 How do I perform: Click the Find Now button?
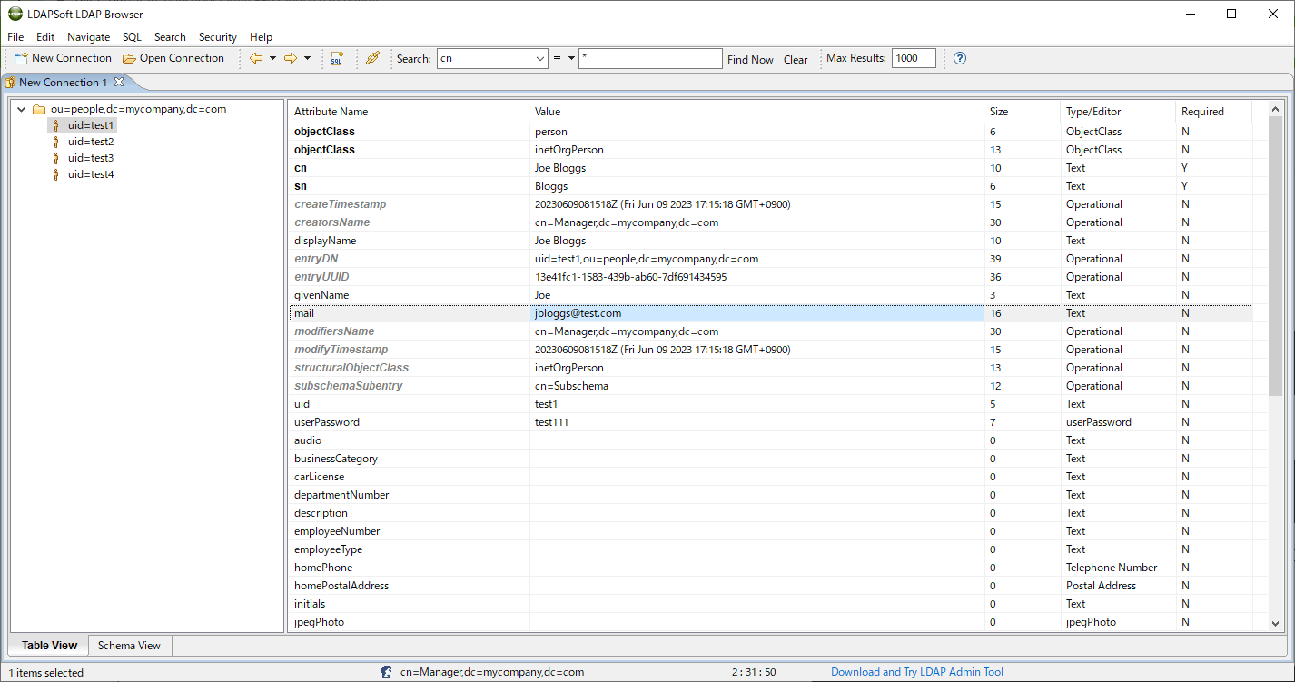pos(750,58)
